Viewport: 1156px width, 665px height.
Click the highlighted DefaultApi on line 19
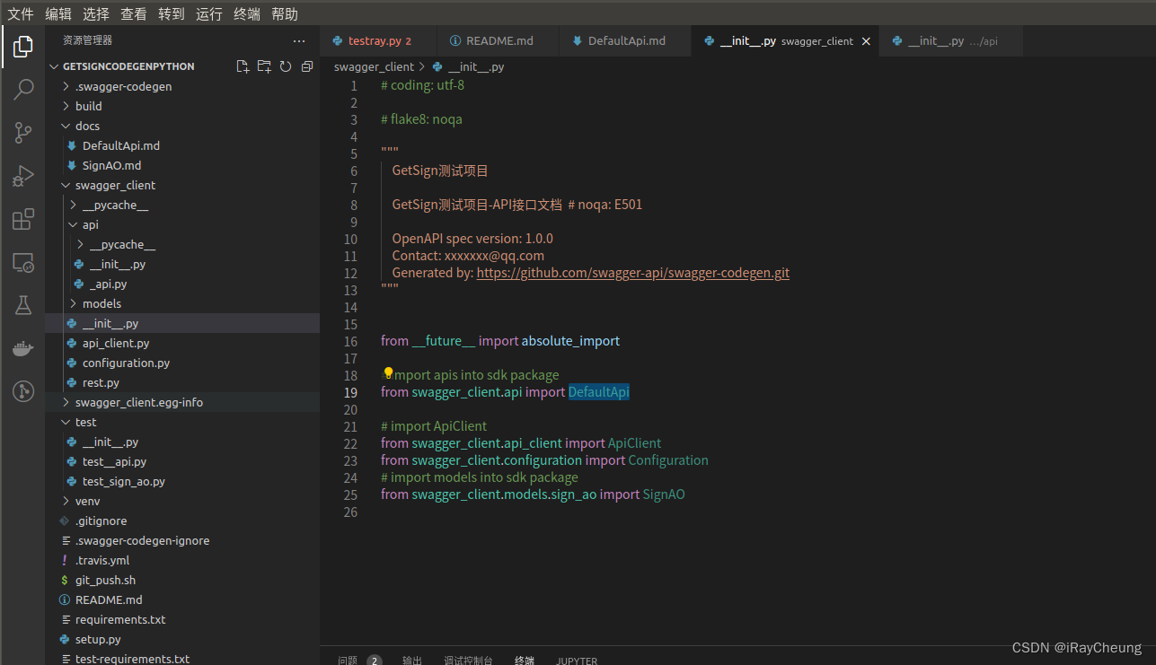click(x=599, y=392)
